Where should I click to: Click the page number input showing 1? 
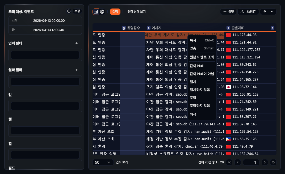coord(251,162)
